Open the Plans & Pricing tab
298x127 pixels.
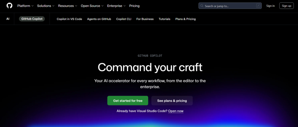tap(185, 19)
